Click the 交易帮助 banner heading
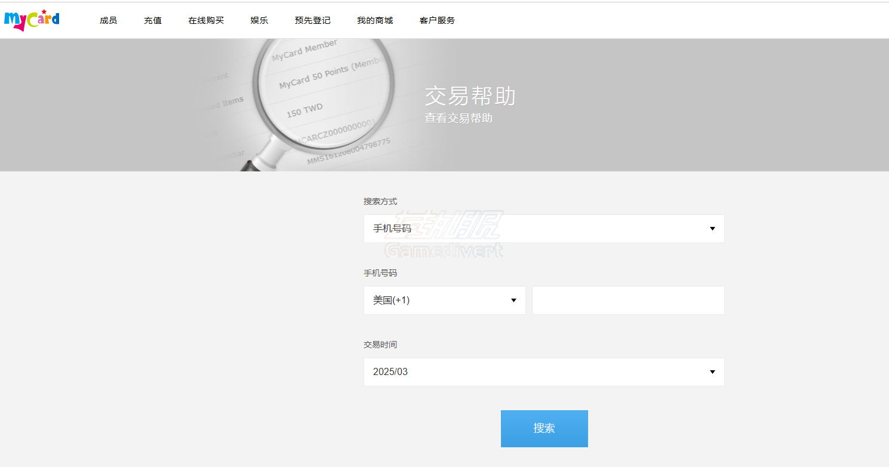The width and height of the screenshot is (889, 467). tap(470, 96)
